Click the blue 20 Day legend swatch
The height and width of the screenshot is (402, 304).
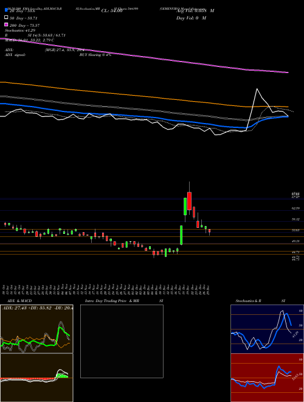point(7,10)
